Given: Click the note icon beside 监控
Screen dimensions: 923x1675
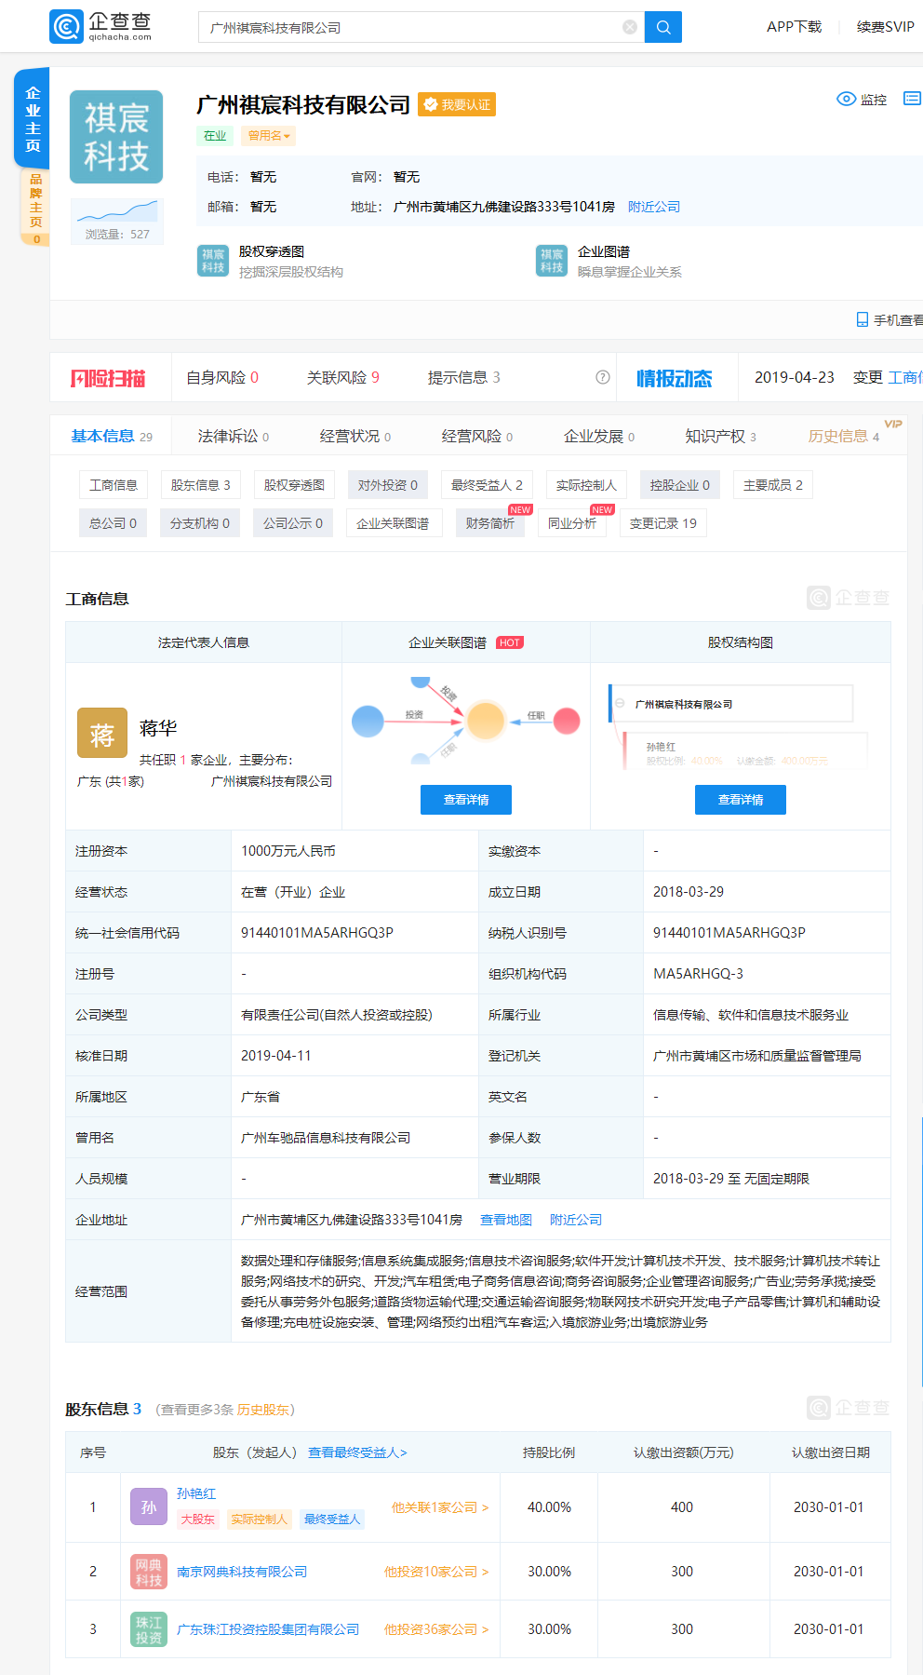Looking at the screenshot, I should point(912,99).
